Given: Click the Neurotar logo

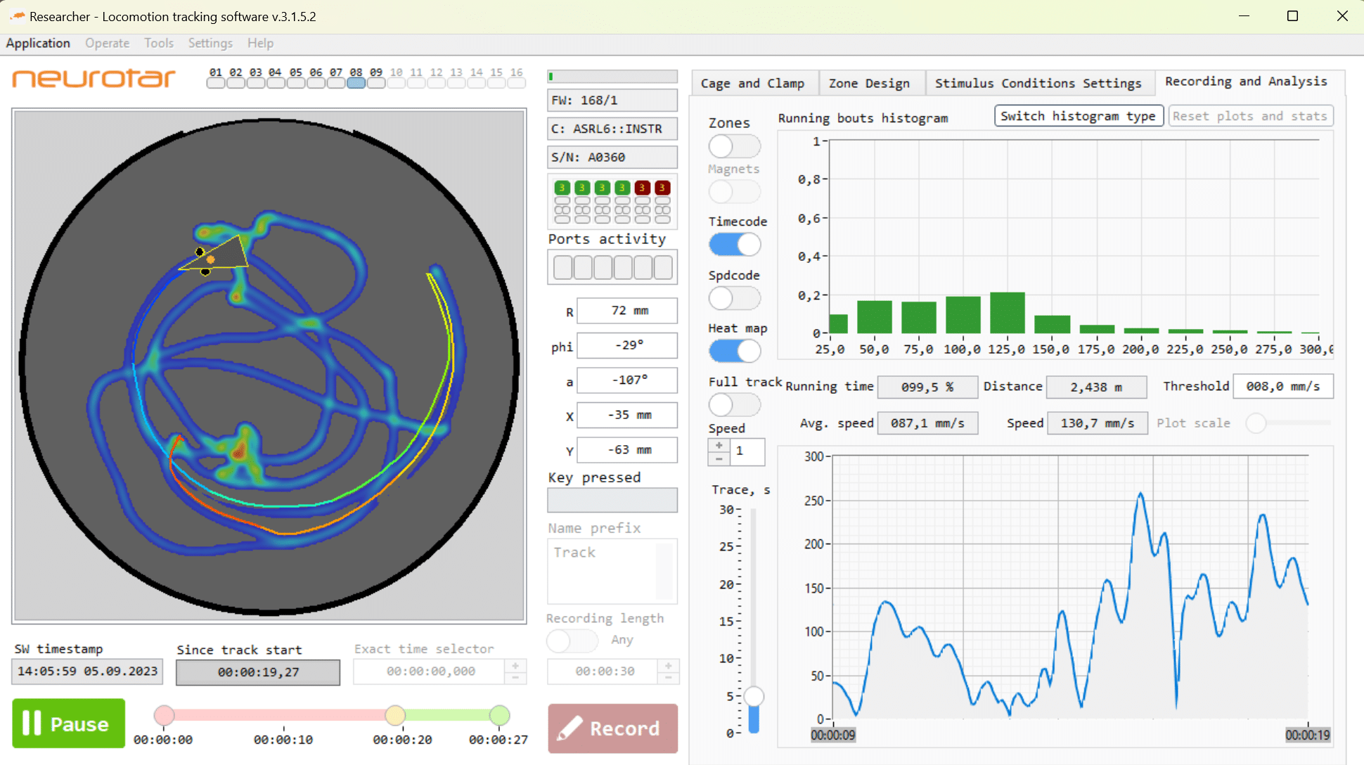Looking at the screenshot, I should click(93, 79).
